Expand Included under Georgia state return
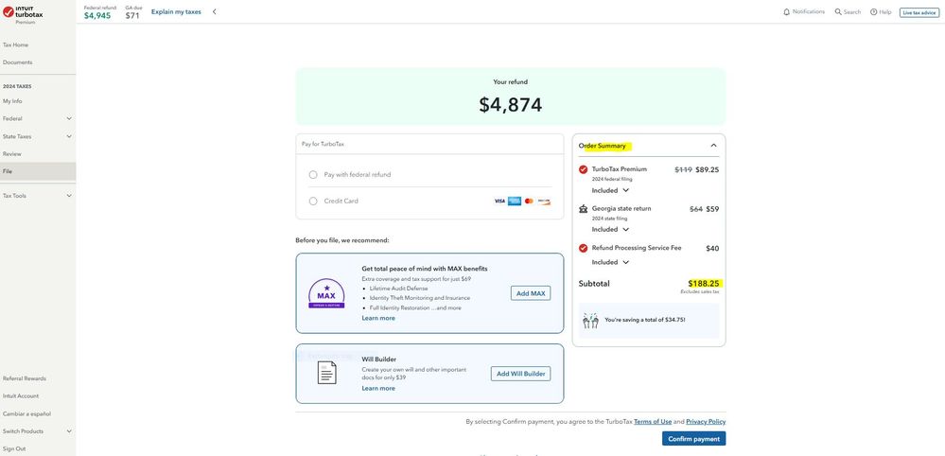 610,230
